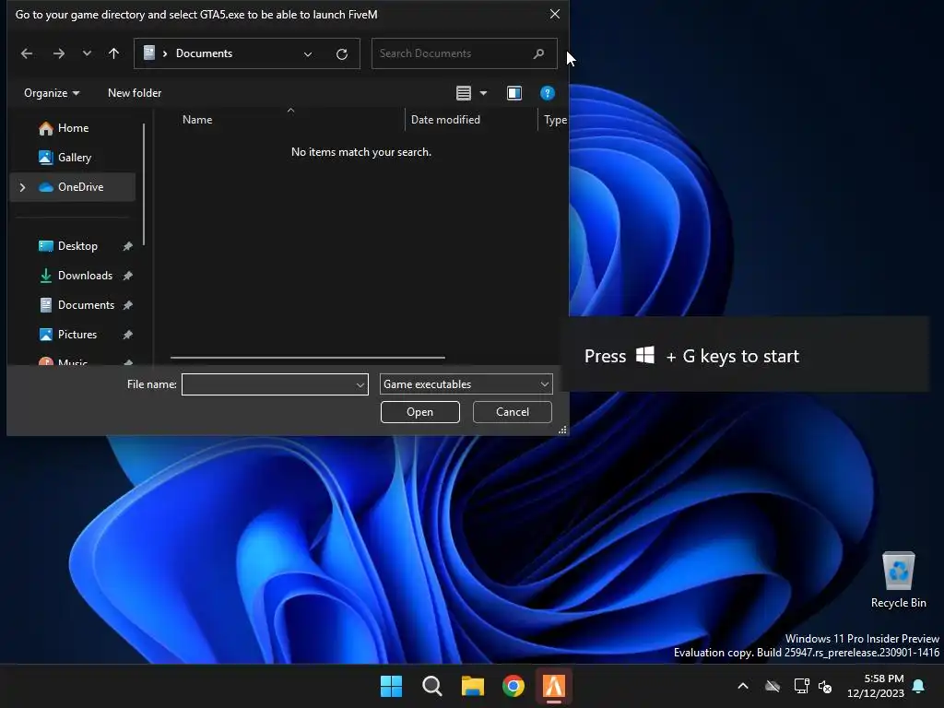Screen dimensions: 944x708
Task: Sort by the Date modified column
Action: point(445,120)
